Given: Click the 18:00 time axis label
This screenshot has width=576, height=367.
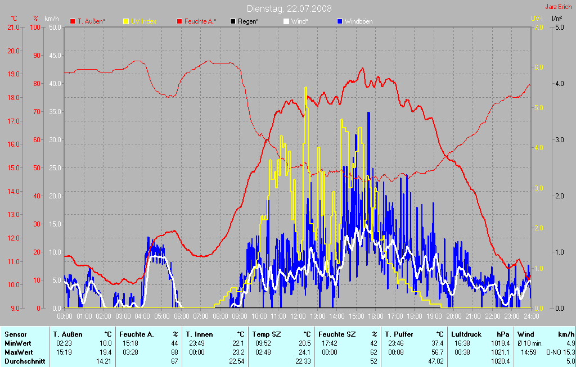Looking at the screenshot, I should click(x=414, y=317).
